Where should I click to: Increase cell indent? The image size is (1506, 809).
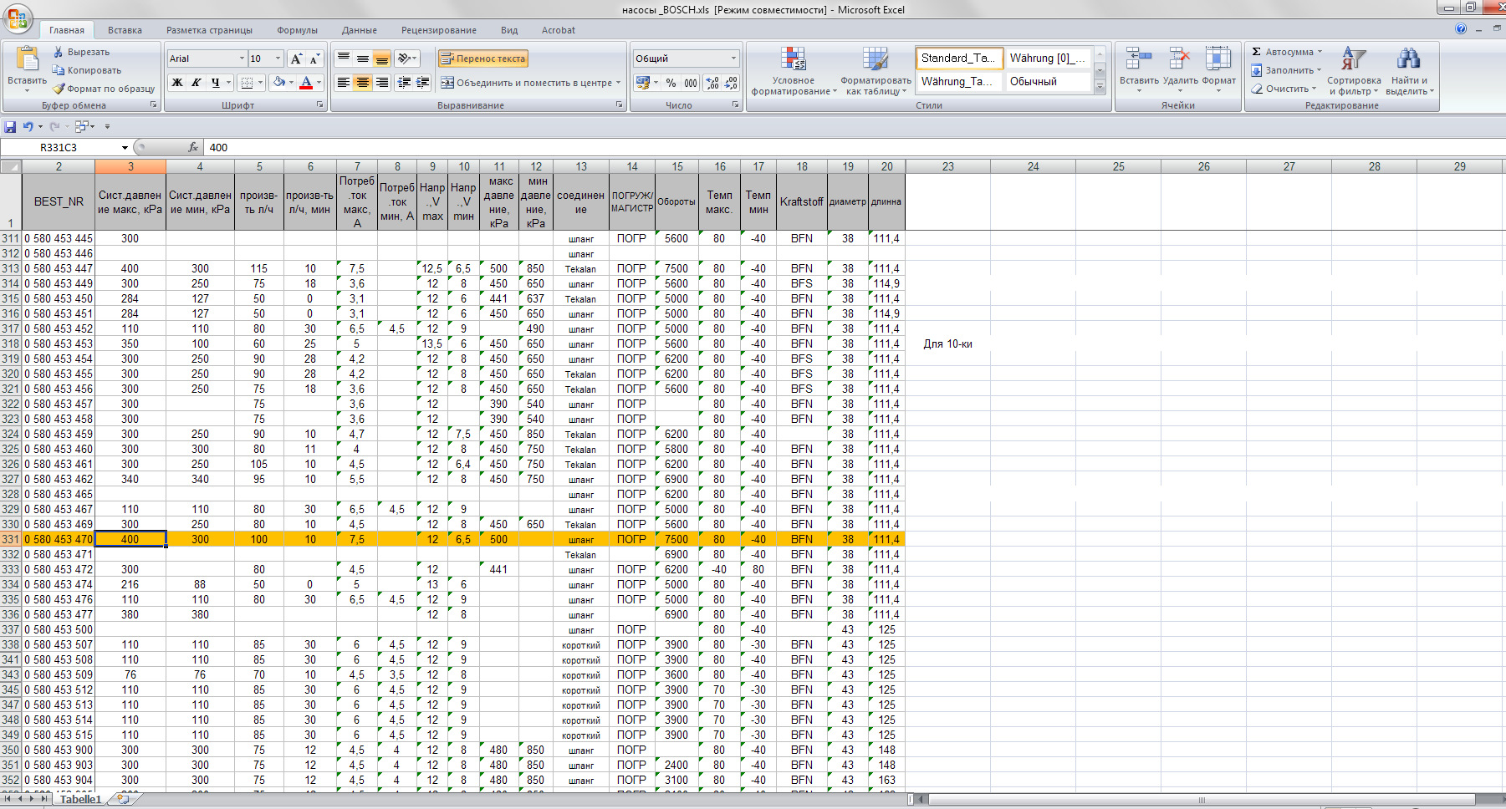point(423,83)
